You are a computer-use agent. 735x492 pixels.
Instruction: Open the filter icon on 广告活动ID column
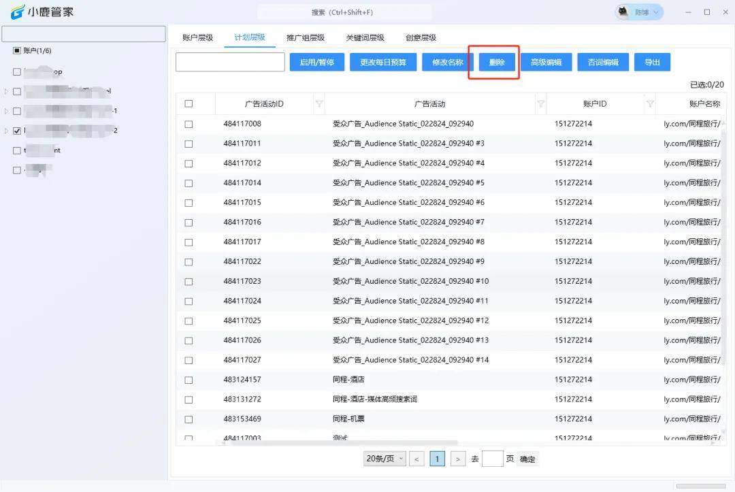pyautogui.click(x=320, y=103)
